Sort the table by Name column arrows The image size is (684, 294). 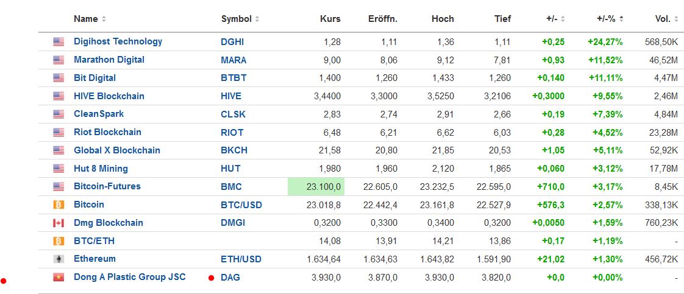click(104, 19)
